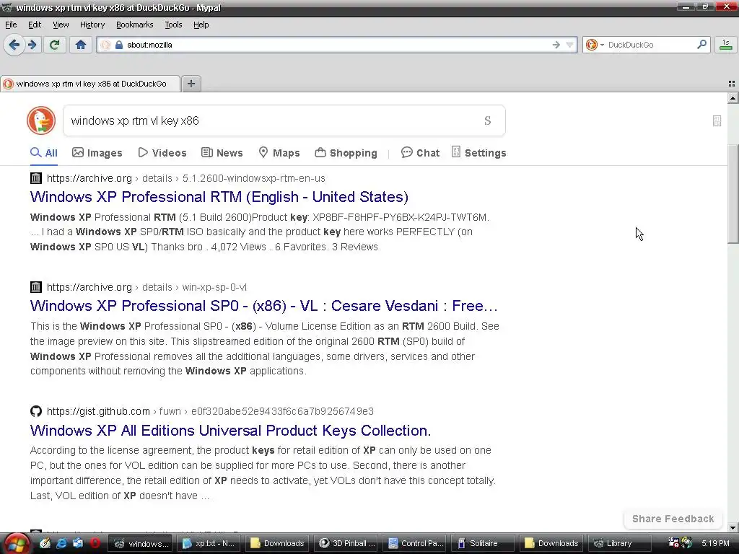Switch to xp.txt Notepad taskbar button
The width and height of the screenshot is (739, 554).
[x=210, y=543]
